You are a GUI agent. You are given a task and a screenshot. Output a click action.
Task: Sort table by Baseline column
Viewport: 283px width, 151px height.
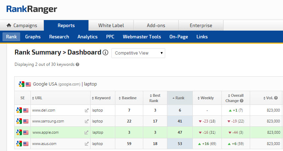129,98
